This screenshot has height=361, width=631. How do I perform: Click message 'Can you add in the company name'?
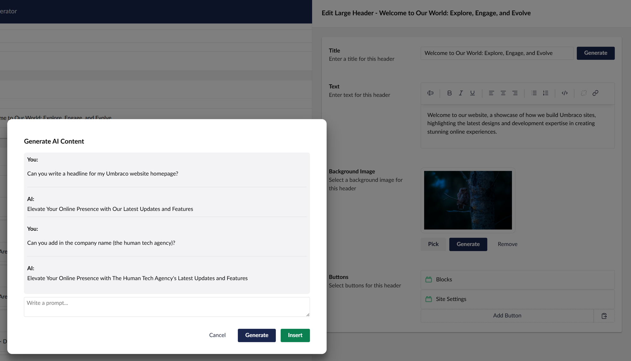pos(101,243)
